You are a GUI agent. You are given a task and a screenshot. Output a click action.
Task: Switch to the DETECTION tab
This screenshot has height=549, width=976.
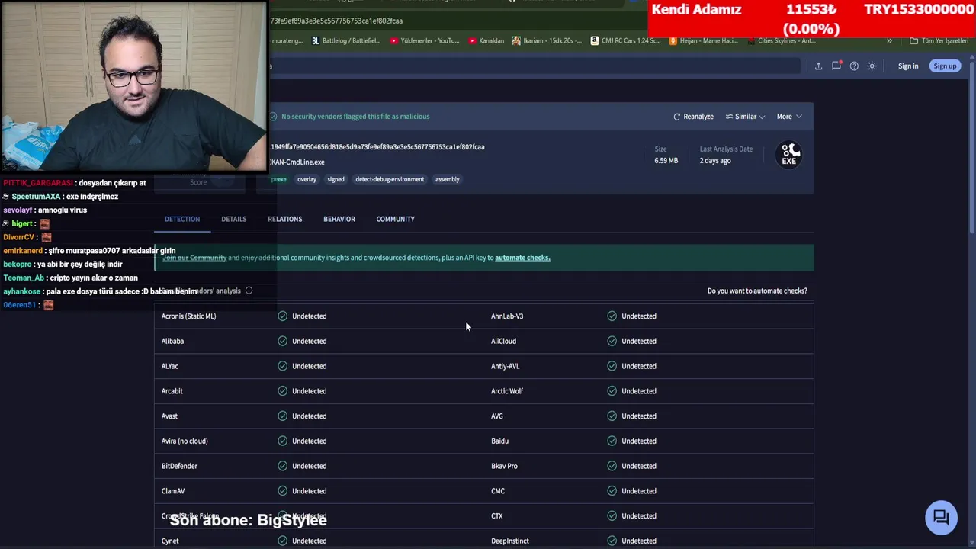pos(182,219)
